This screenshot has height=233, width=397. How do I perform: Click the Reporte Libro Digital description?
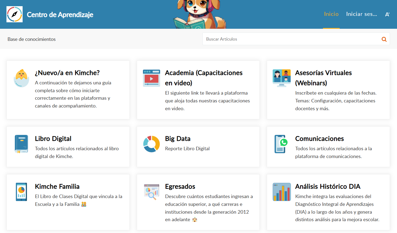pos(187,149)
